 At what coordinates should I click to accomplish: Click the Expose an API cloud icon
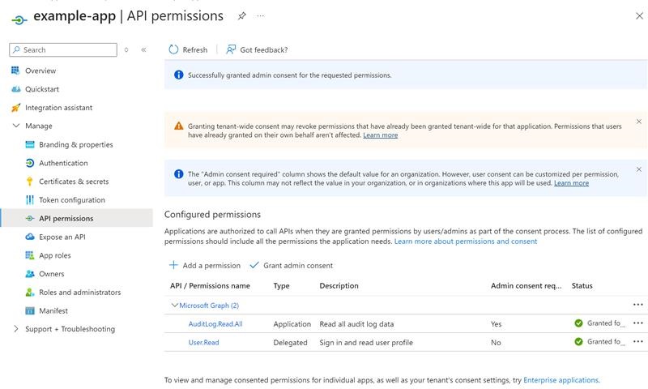pos(30,237)
